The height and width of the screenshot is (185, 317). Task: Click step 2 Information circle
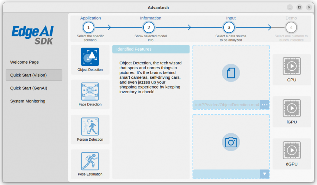pyautogui.click(x=149, y=27)
